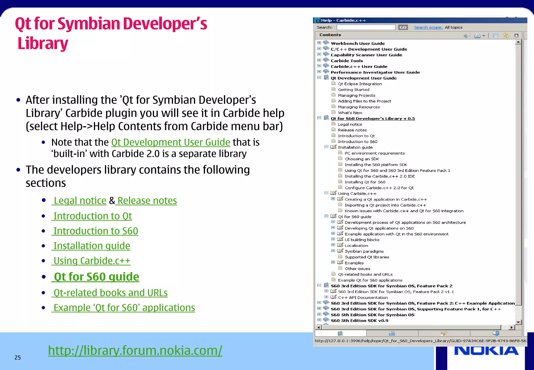Switch to the Search Results flashlight tab

444,333
